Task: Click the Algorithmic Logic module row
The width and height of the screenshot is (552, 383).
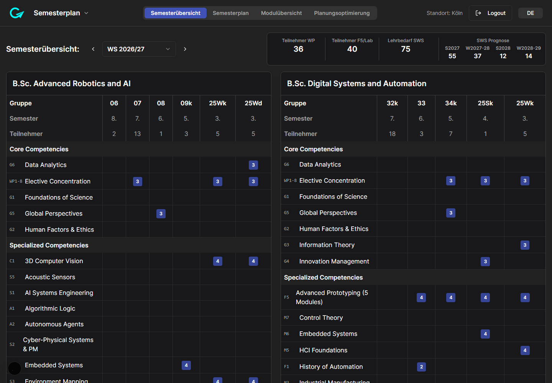Action: (x=139, y=308)
